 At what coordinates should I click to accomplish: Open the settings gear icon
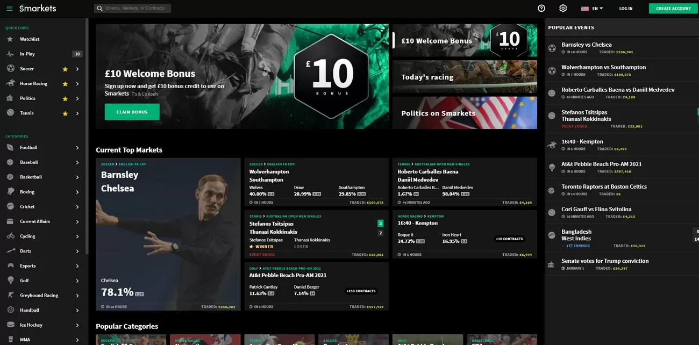[563, 8]
